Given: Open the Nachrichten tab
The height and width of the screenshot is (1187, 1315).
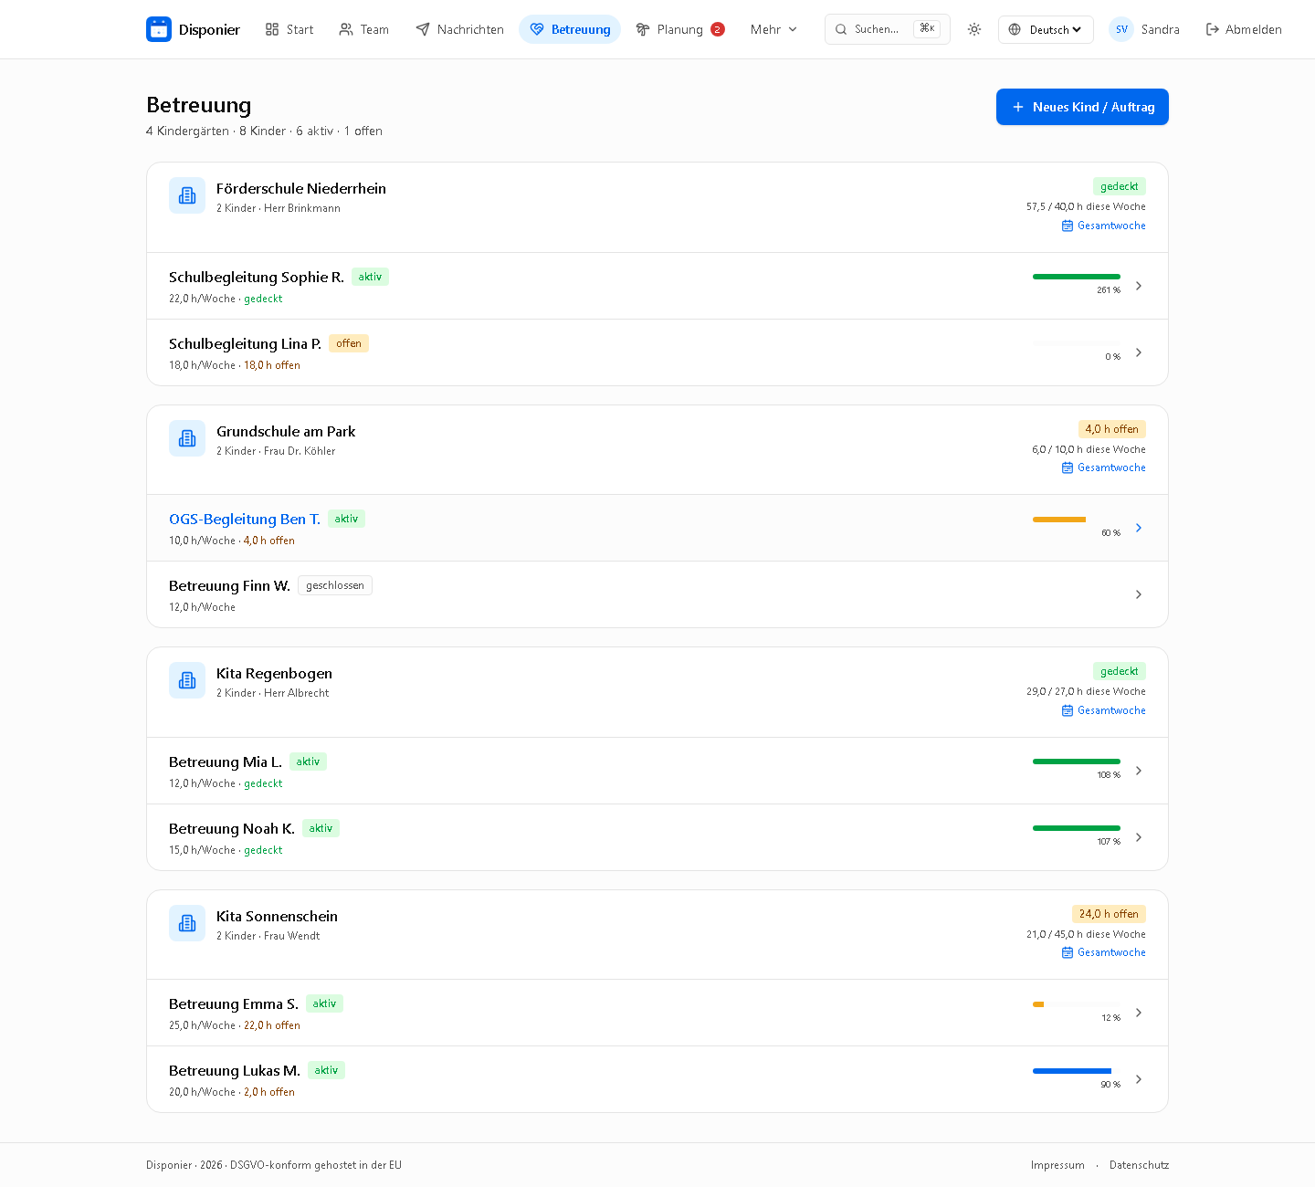Looking at the screenshot, I should [x=459, y=29].
